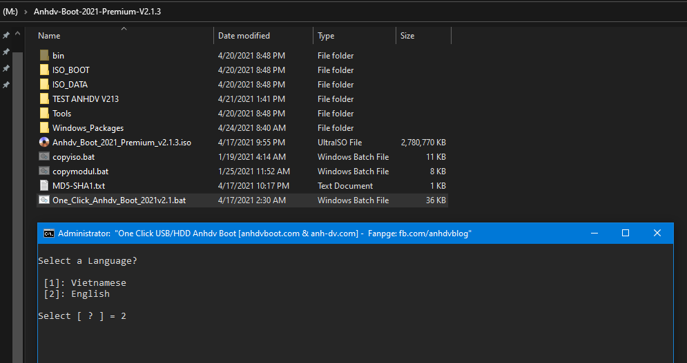687x363 pixels.
Task: Click the Tools folder icon
Action: (44, 113)
